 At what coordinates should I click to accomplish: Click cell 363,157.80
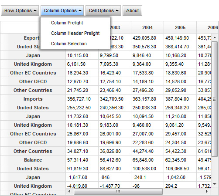tap(147, 99)
